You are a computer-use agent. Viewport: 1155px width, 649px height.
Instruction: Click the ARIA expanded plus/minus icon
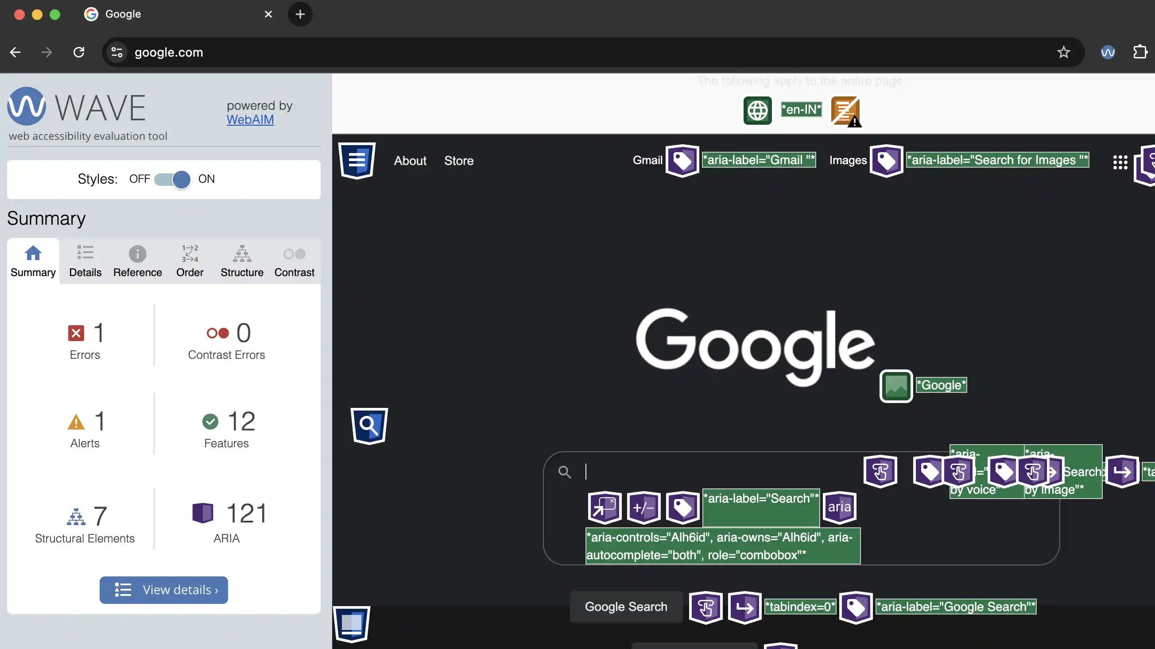[644, 507]
